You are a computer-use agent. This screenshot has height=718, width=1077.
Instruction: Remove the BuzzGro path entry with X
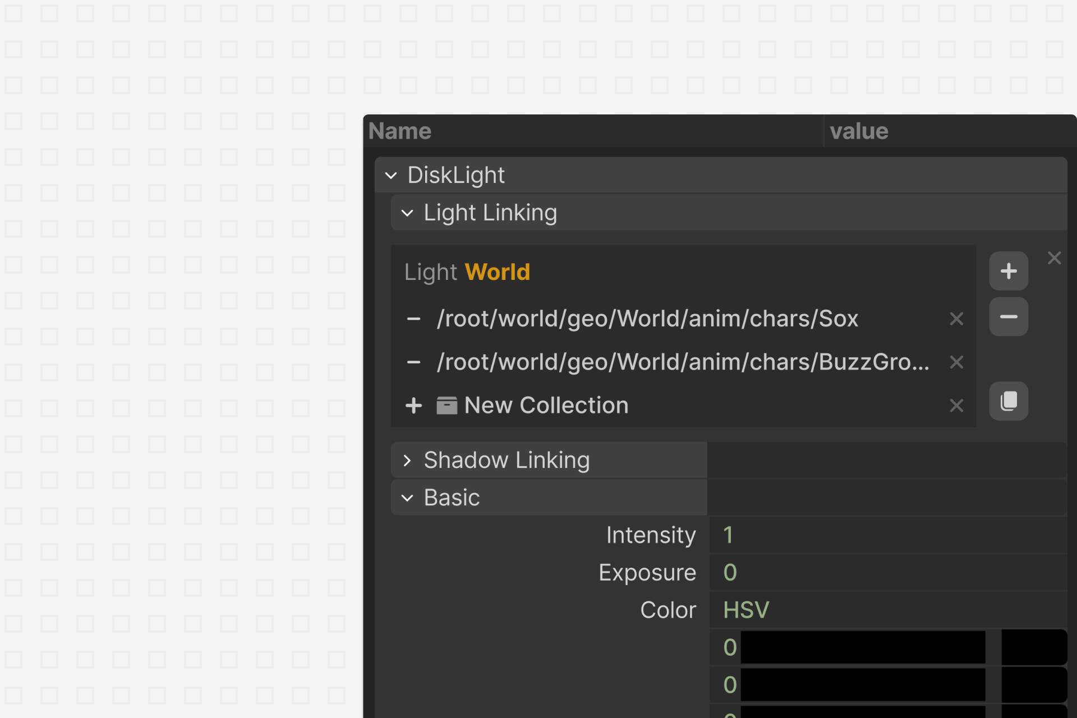point(956,362)
